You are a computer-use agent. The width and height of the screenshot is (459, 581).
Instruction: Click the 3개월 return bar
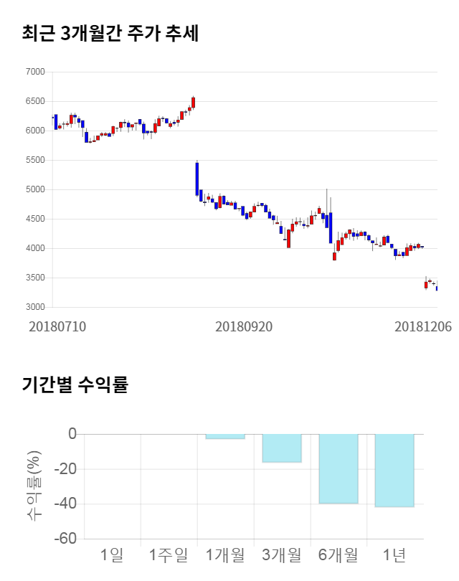coord(282,448)
